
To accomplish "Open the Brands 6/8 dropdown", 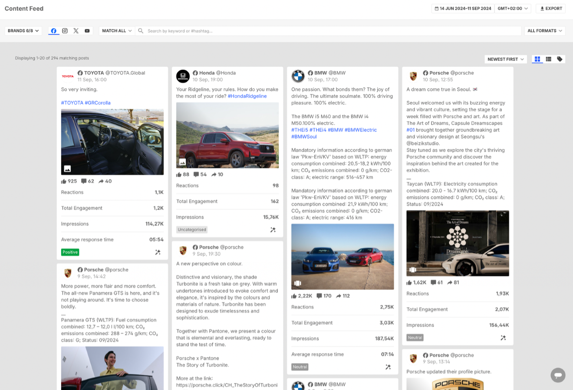I will (23, 31).
